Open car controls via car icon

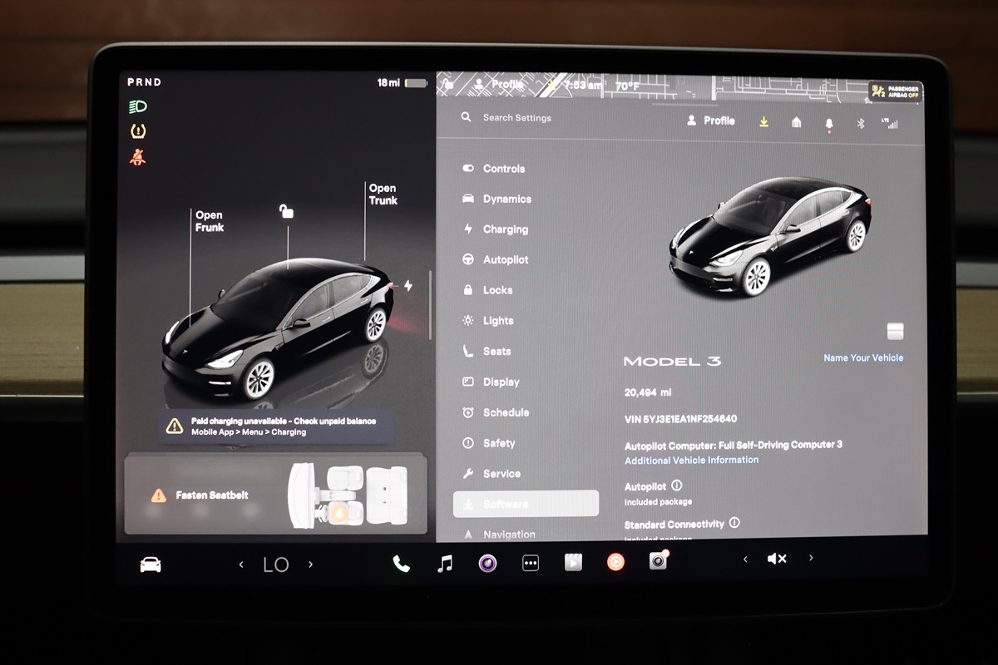pyautogui.click(x=151, y=564)
